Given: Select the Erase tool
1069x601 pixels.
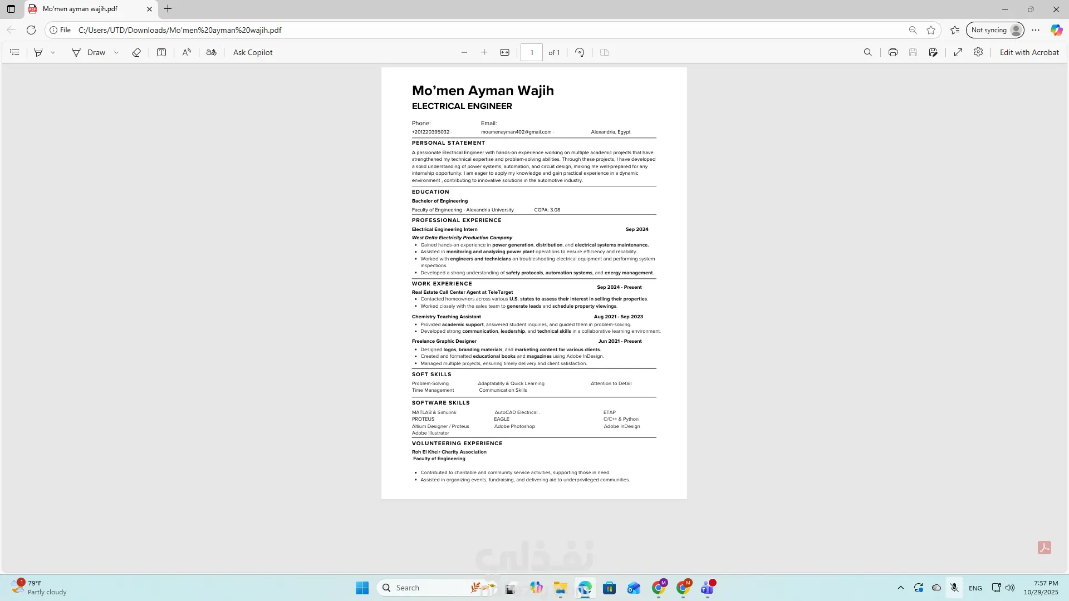Looking at the screenshot, I should click(136, 52).
